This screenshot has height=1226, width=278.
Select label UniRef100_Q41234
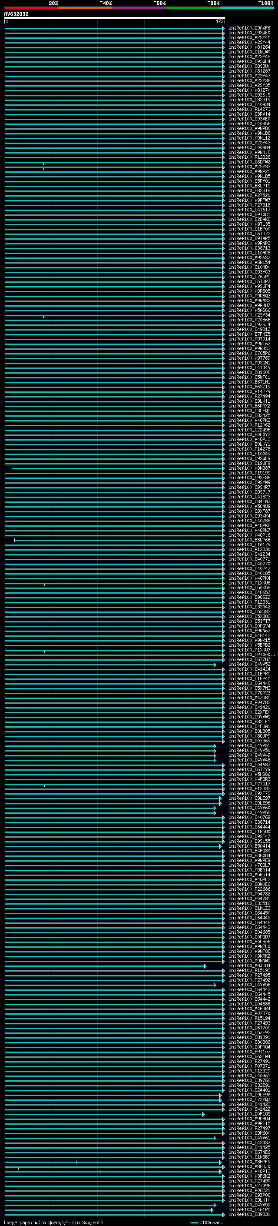coord(249,554)
